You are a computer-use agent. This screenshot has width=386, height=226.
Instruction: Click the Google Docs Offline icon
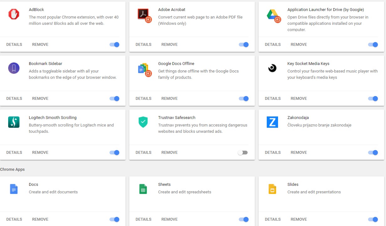coord(144,69)
